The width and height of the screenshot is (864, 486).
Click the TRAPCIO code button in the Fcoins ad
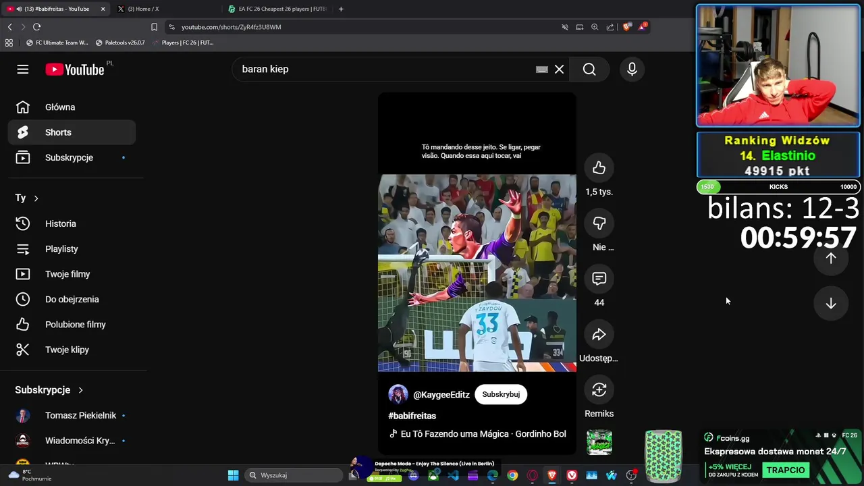pos(786,470)
